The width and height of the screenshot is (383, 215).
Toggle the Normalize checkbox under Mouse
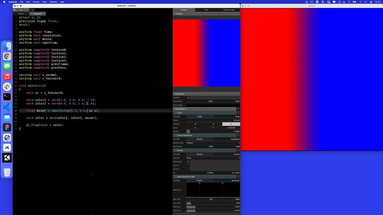(x=188, y=161)
